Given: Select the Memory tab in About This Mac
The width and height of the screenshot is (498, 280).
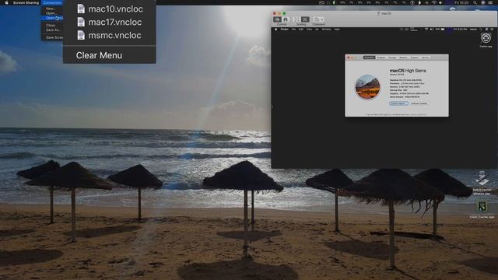Looking at the screenshot, I should tap(403, 58).
